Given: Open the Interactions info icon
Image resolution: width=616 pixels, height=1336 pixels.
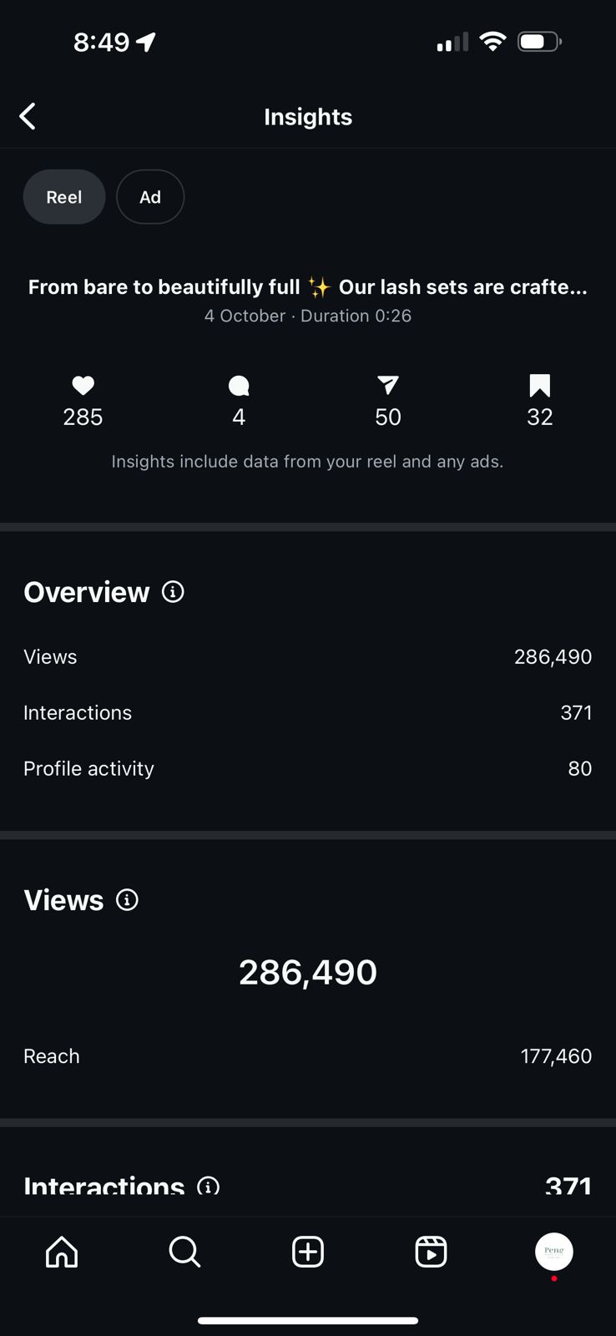Looking at the screenshot, I should tap(208, 1186).
